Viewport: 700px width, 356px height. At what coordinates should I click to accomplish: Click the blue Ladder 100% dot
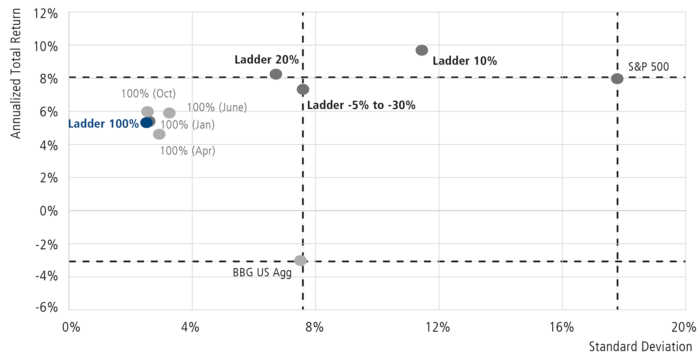(x=146, y=123)
